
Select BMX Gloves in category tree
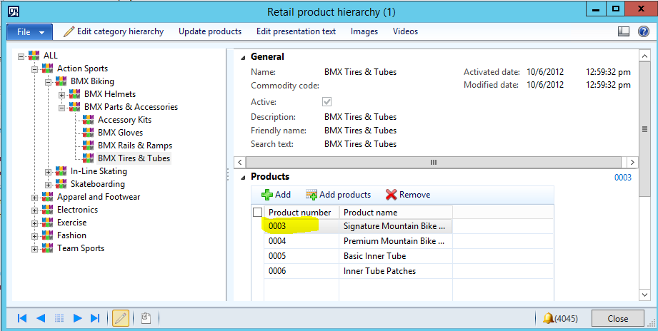120,133
